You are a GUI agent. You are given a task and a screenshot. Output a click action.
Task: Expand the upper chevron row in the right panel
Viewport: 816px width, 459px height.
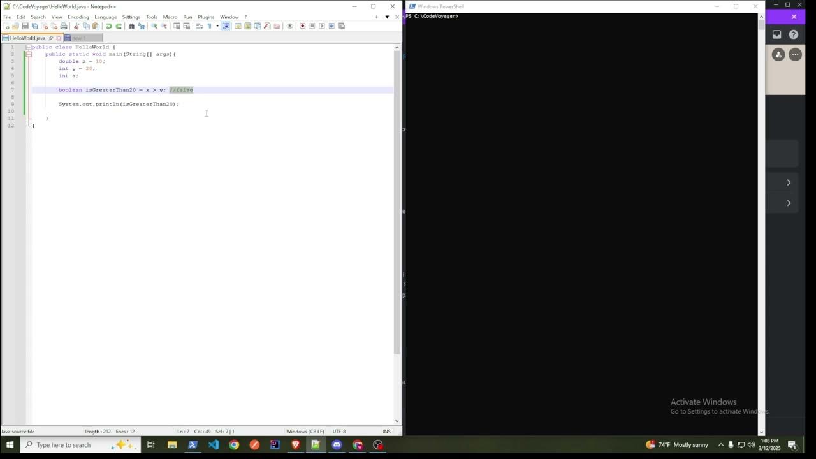click(x=789, y=182)
